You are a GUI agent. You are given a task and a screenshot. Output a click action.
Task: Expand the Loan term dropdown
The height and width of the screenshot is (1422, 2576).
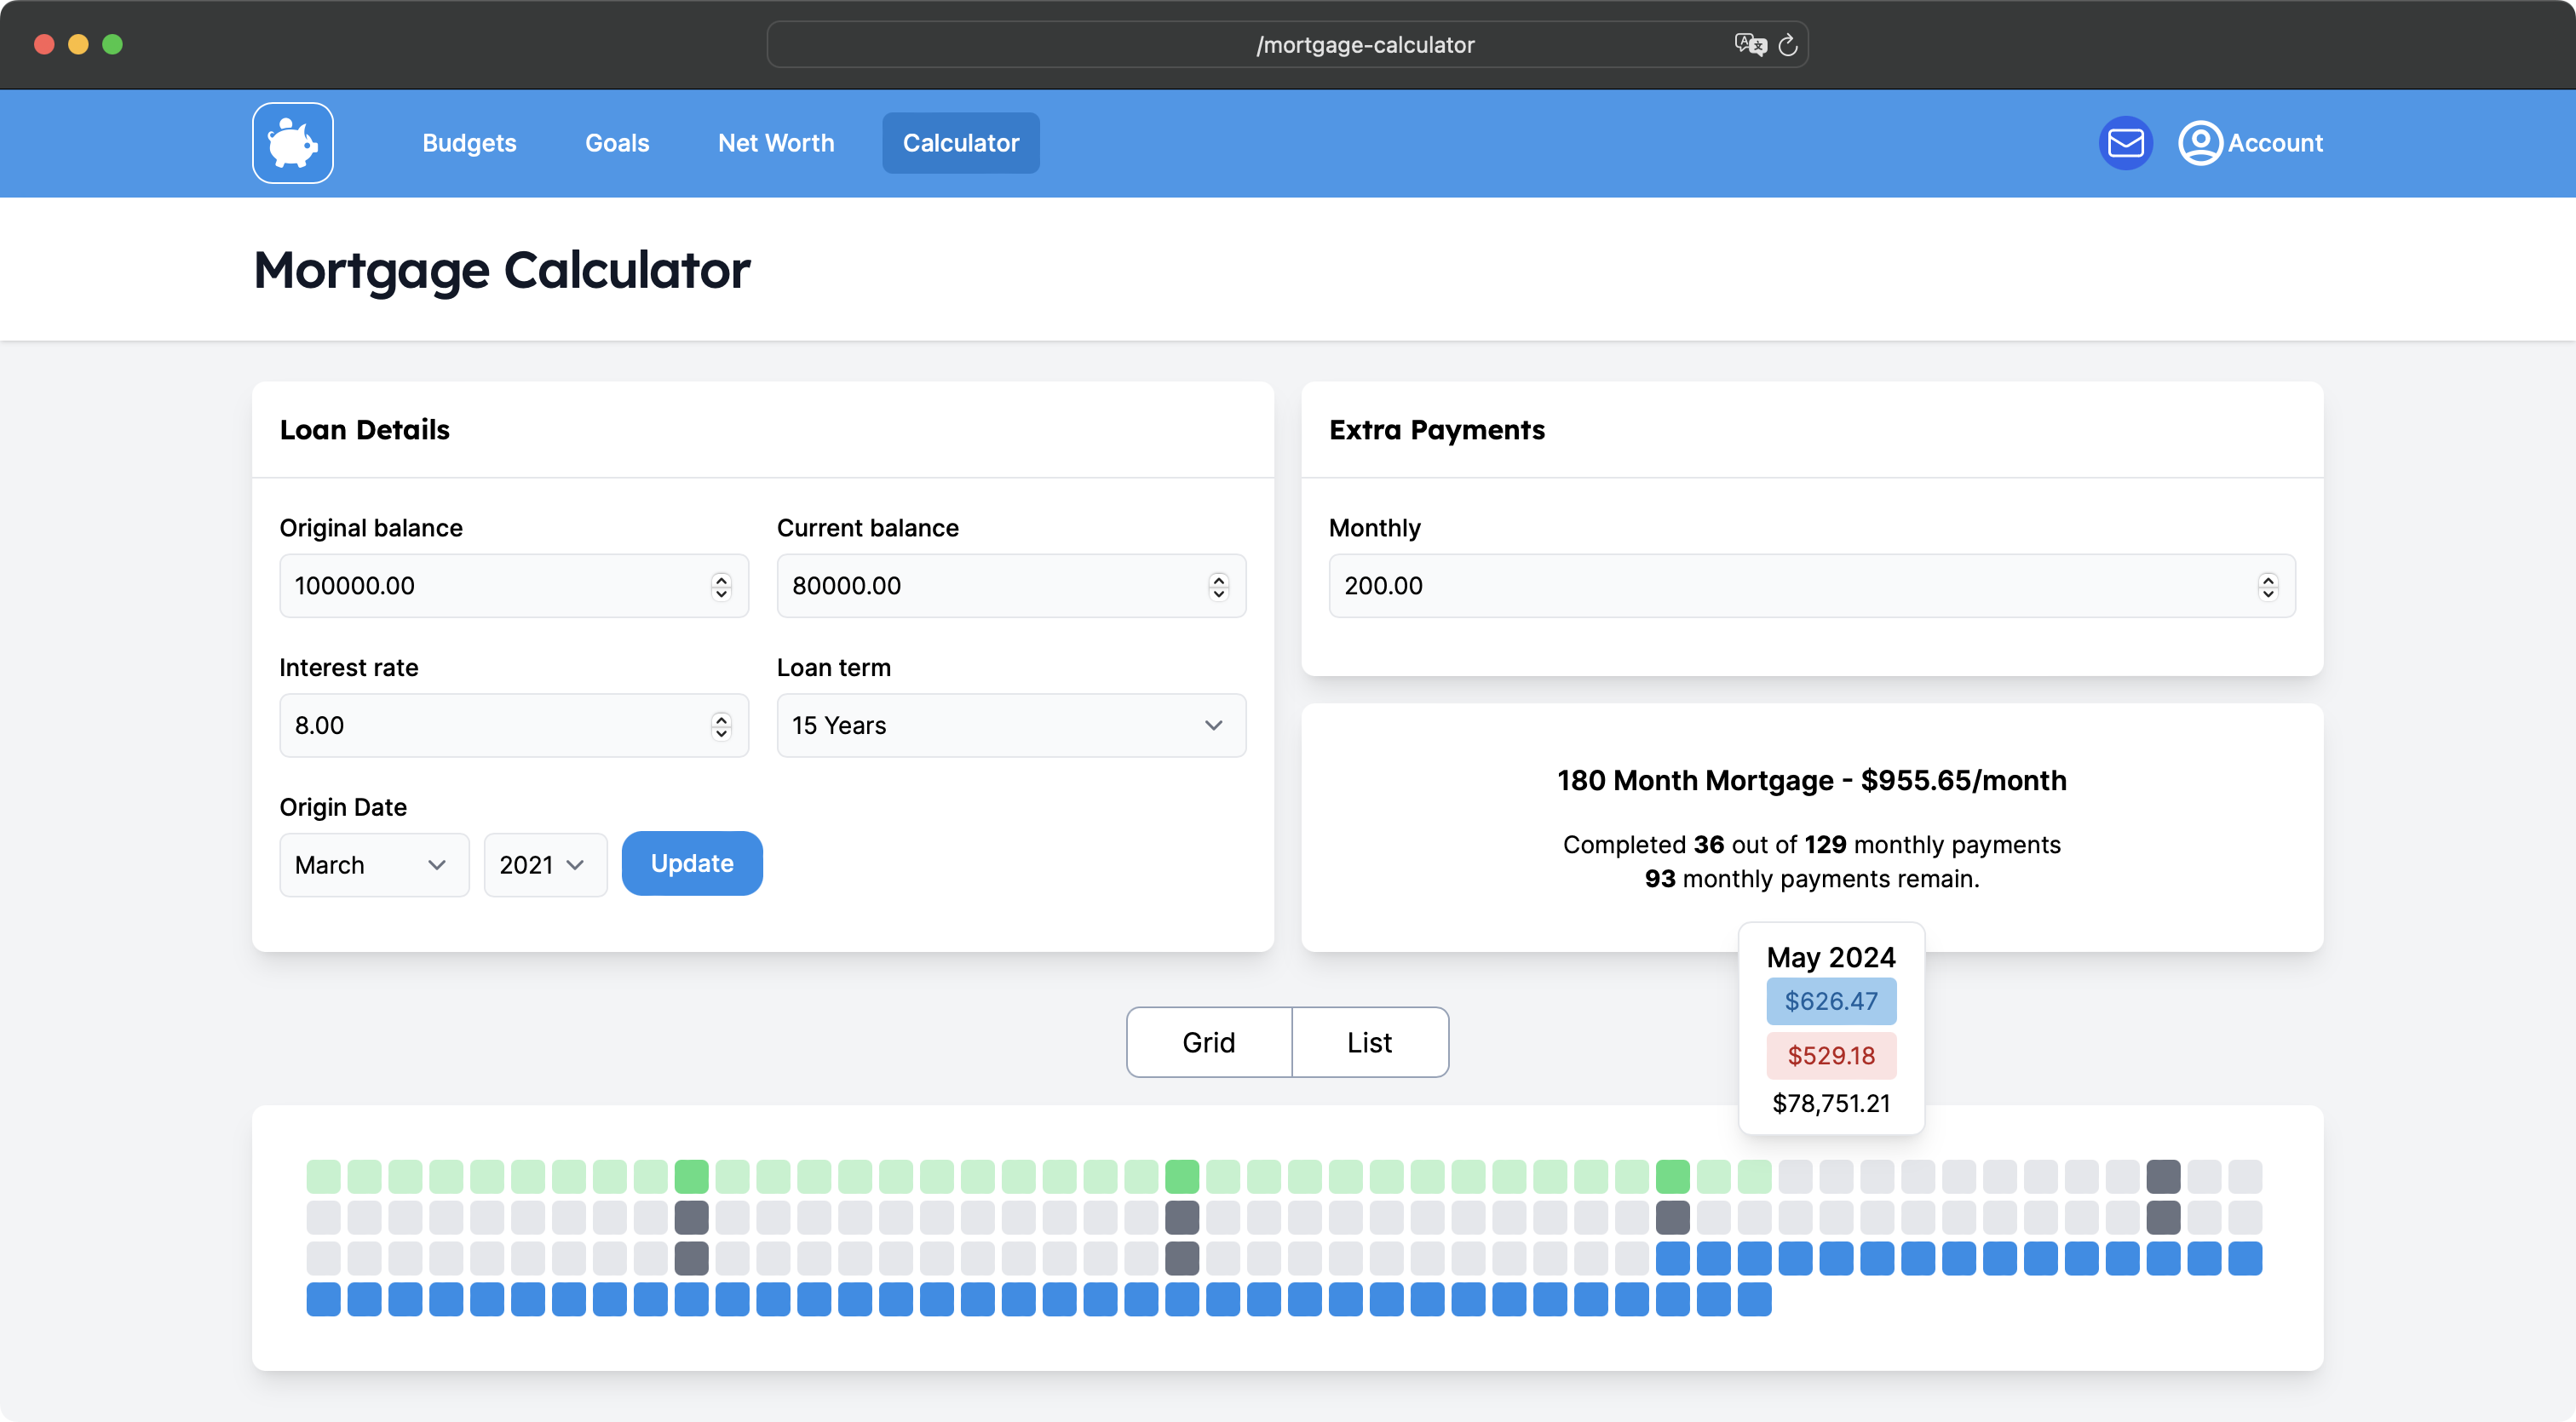1011,725
